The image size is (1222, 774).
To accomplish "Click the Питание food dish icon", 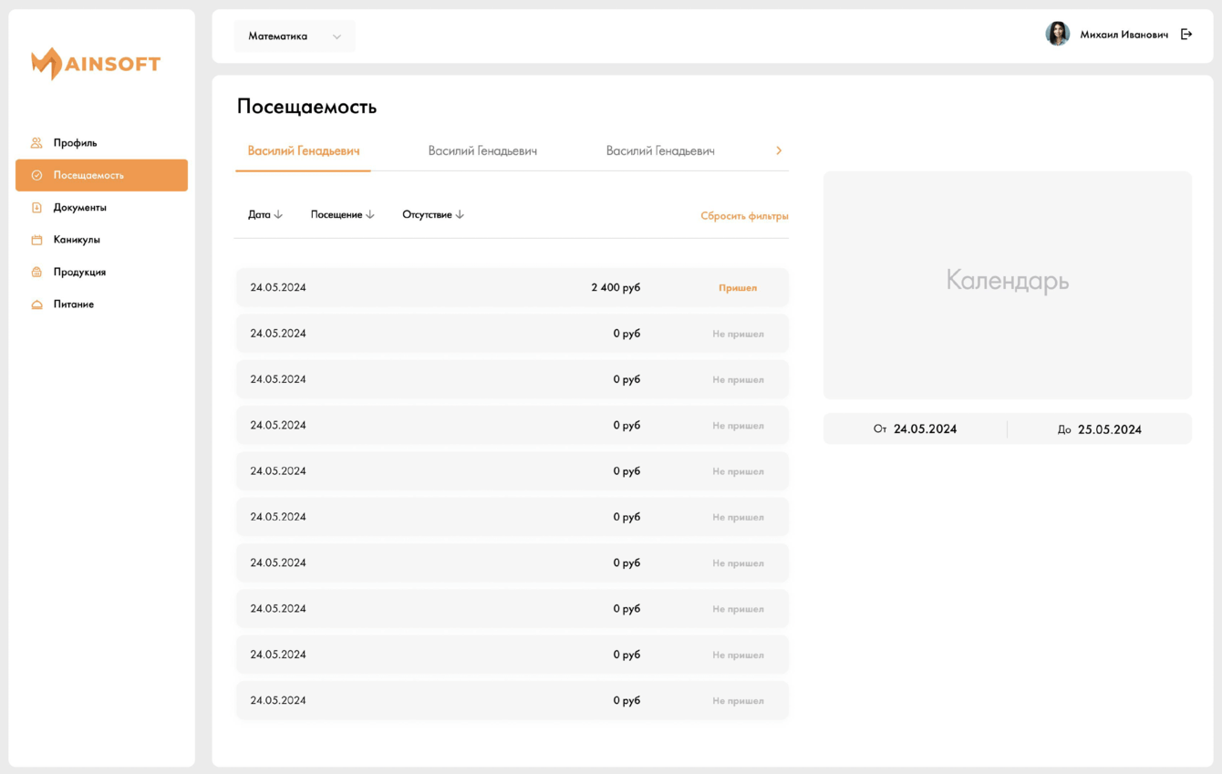I will click(x=36, y=304).
